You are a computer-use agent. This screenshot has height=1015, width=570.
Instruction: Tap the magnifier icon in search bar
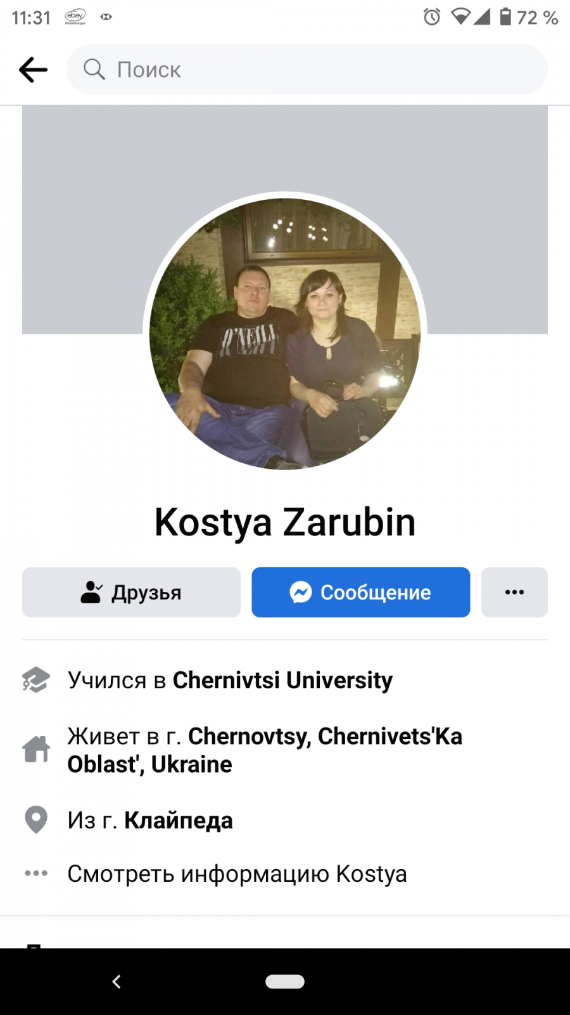(94, 69)
